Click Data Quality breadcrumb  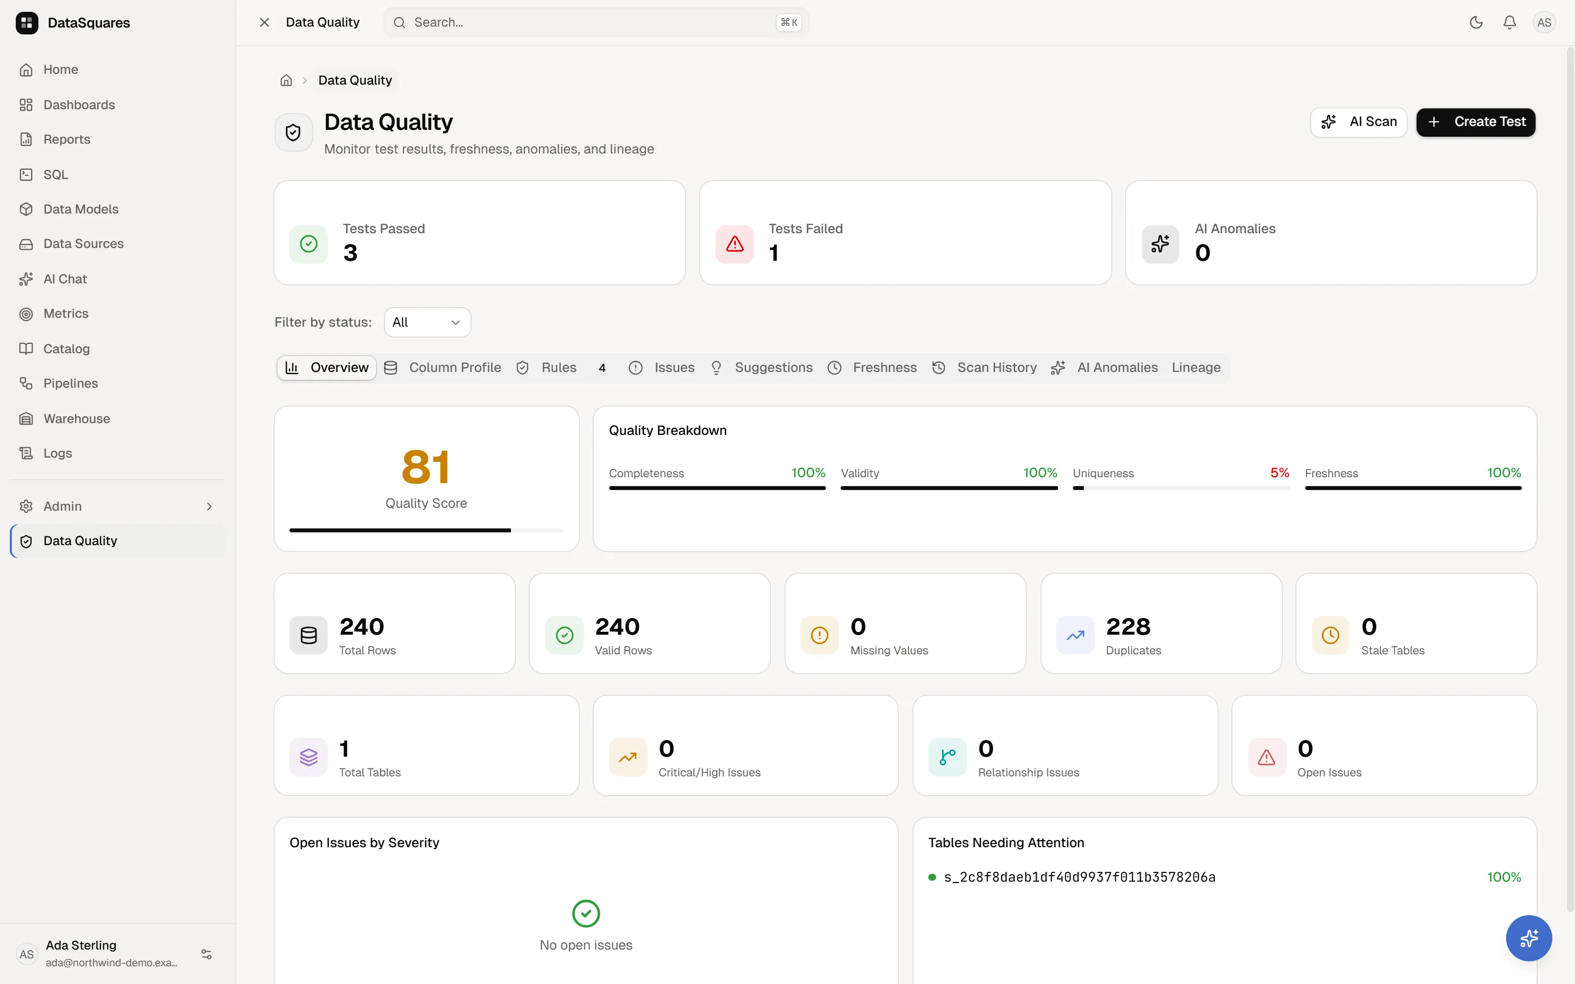pos(355,80)
